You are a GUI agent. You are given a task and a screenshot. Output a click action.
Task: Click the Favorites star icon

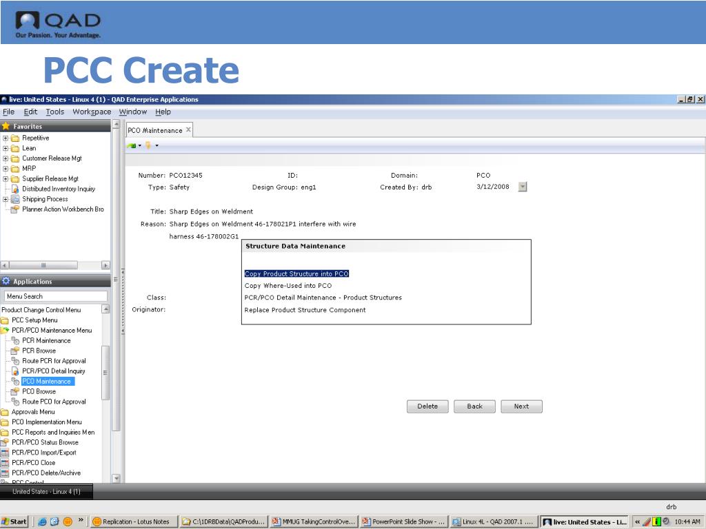[x=6, y=127]
